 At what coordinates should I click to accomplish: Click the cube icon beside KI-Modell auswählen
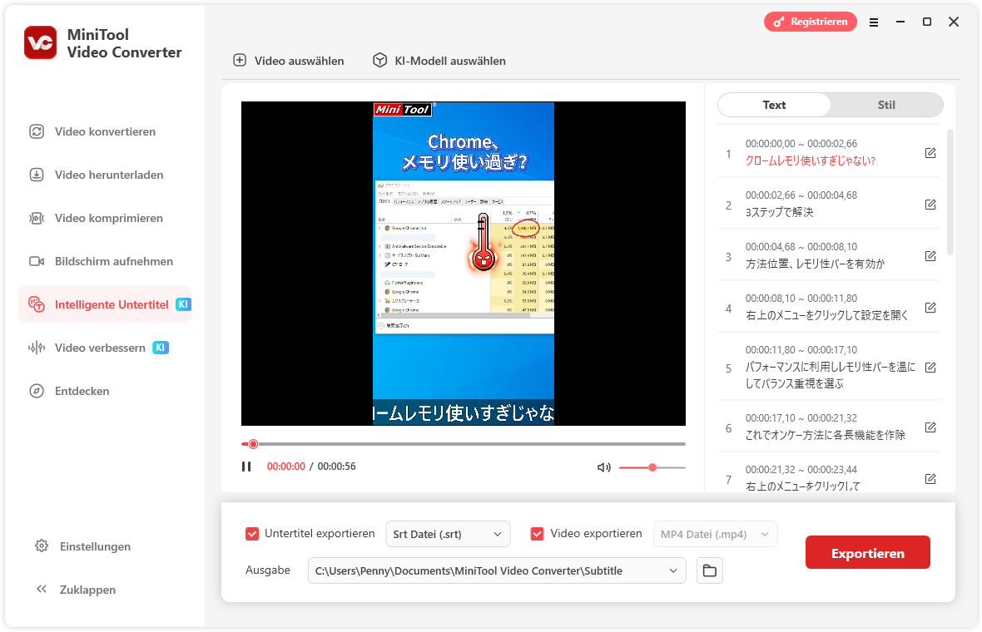tap(379, 60)
